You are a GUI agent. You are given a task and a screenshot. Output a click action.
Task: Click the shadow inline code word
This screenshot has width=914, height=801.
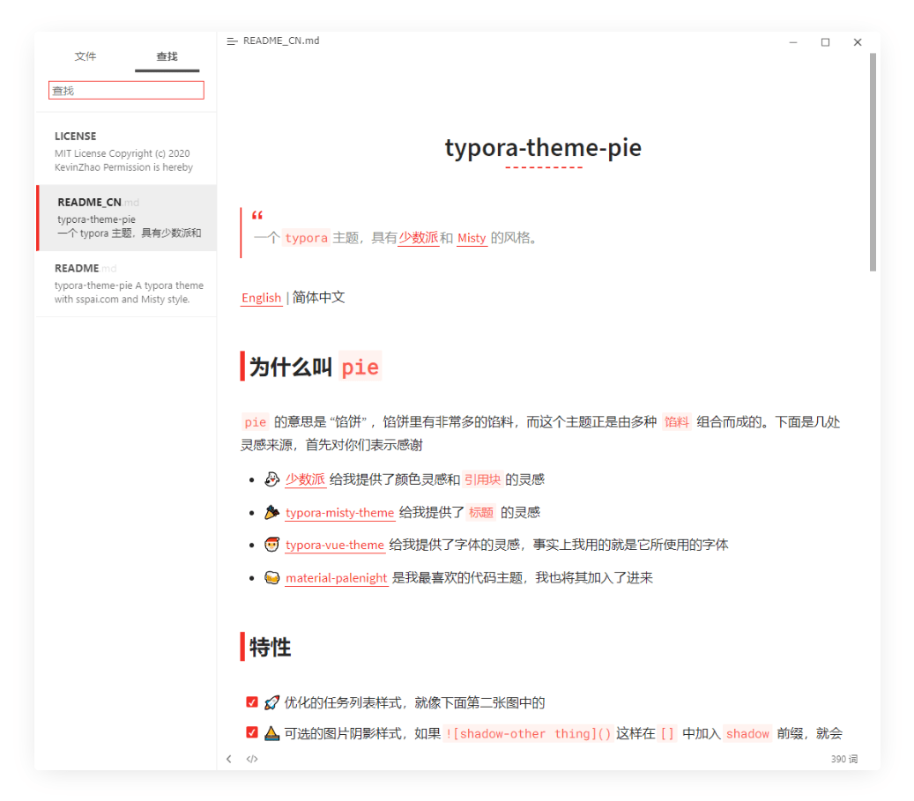[747, 733]
